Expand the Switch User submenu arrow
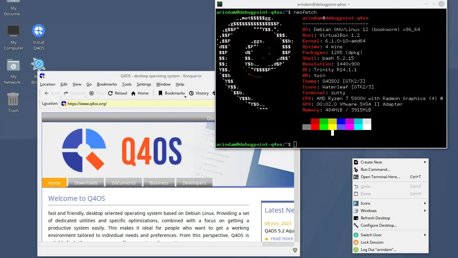458x258 pixels. (x=425, y=235)
